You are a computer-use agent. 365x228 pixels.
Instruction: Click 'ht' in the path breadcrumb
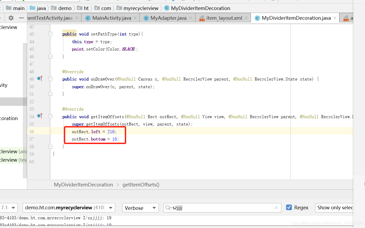pyautogui.click(x=86, y=8)
